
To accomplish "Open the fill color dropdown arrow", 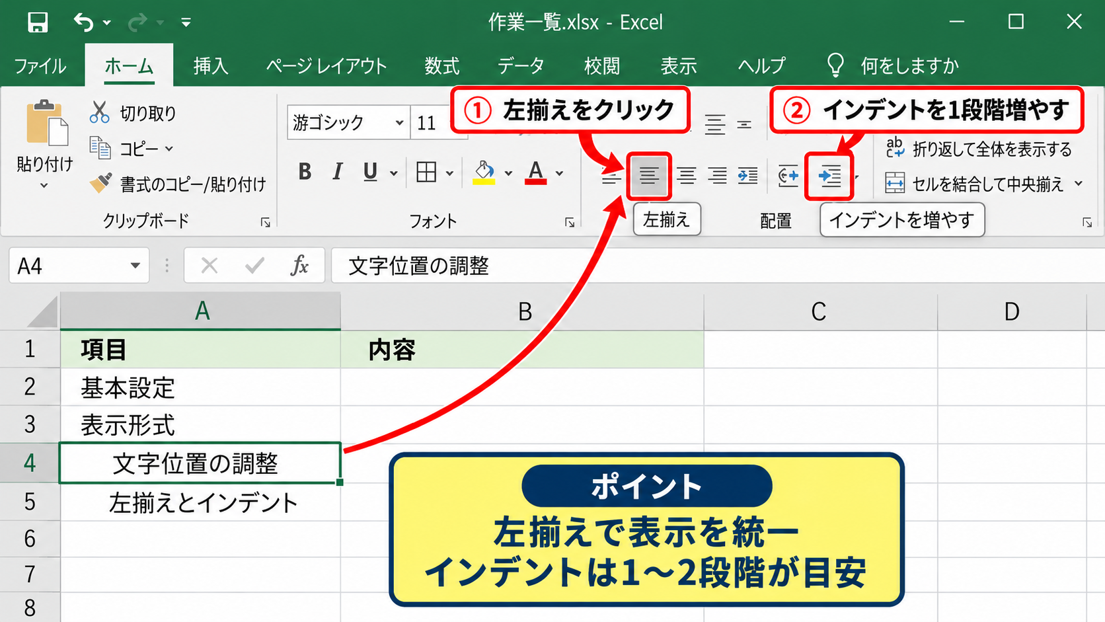I will coord(508,173).
